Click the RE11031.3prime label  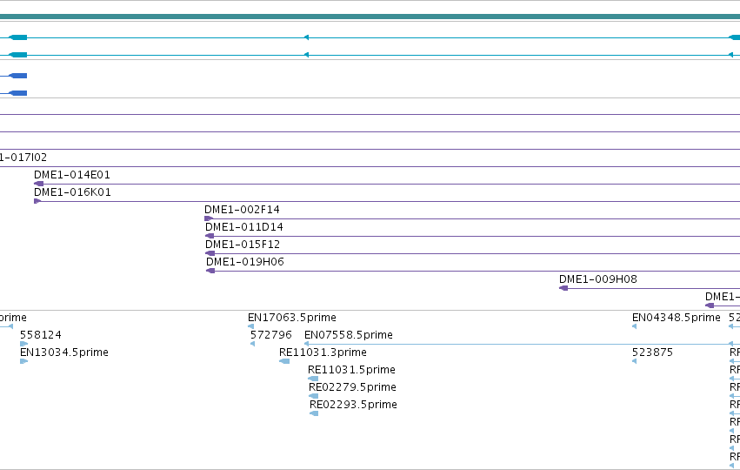[x=323, y=352]
